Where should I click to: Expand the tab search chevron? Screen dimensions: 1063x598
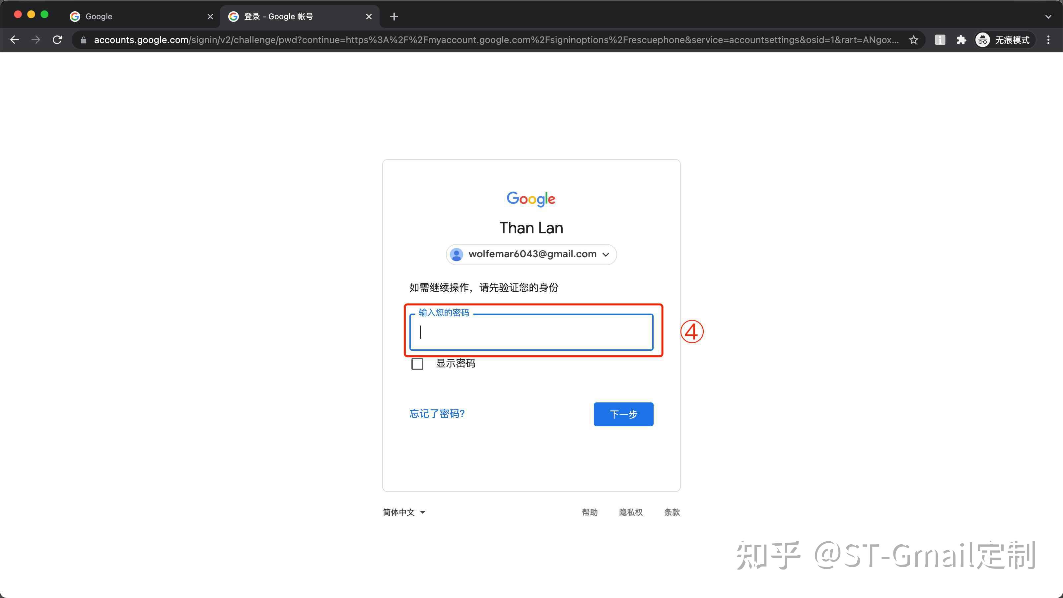coord(1048,17)
